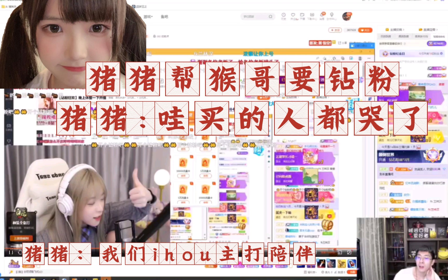Switch to the diamond fans tab with 664

pyautogui.click(x=439, y=36)
